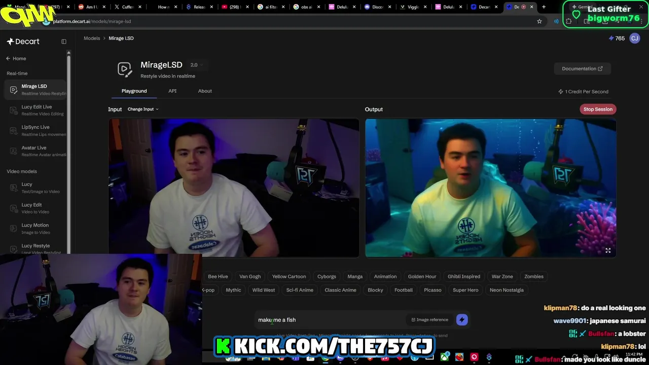Click the Avatar Live sidebar icon
This screenshot has width=649, height=365.
point(14,151)
